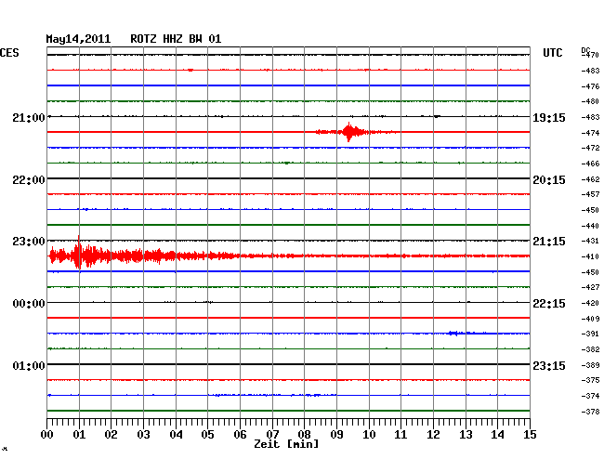Click the "UTC" column header
This screenshot has width=604, height=459.
552,53
